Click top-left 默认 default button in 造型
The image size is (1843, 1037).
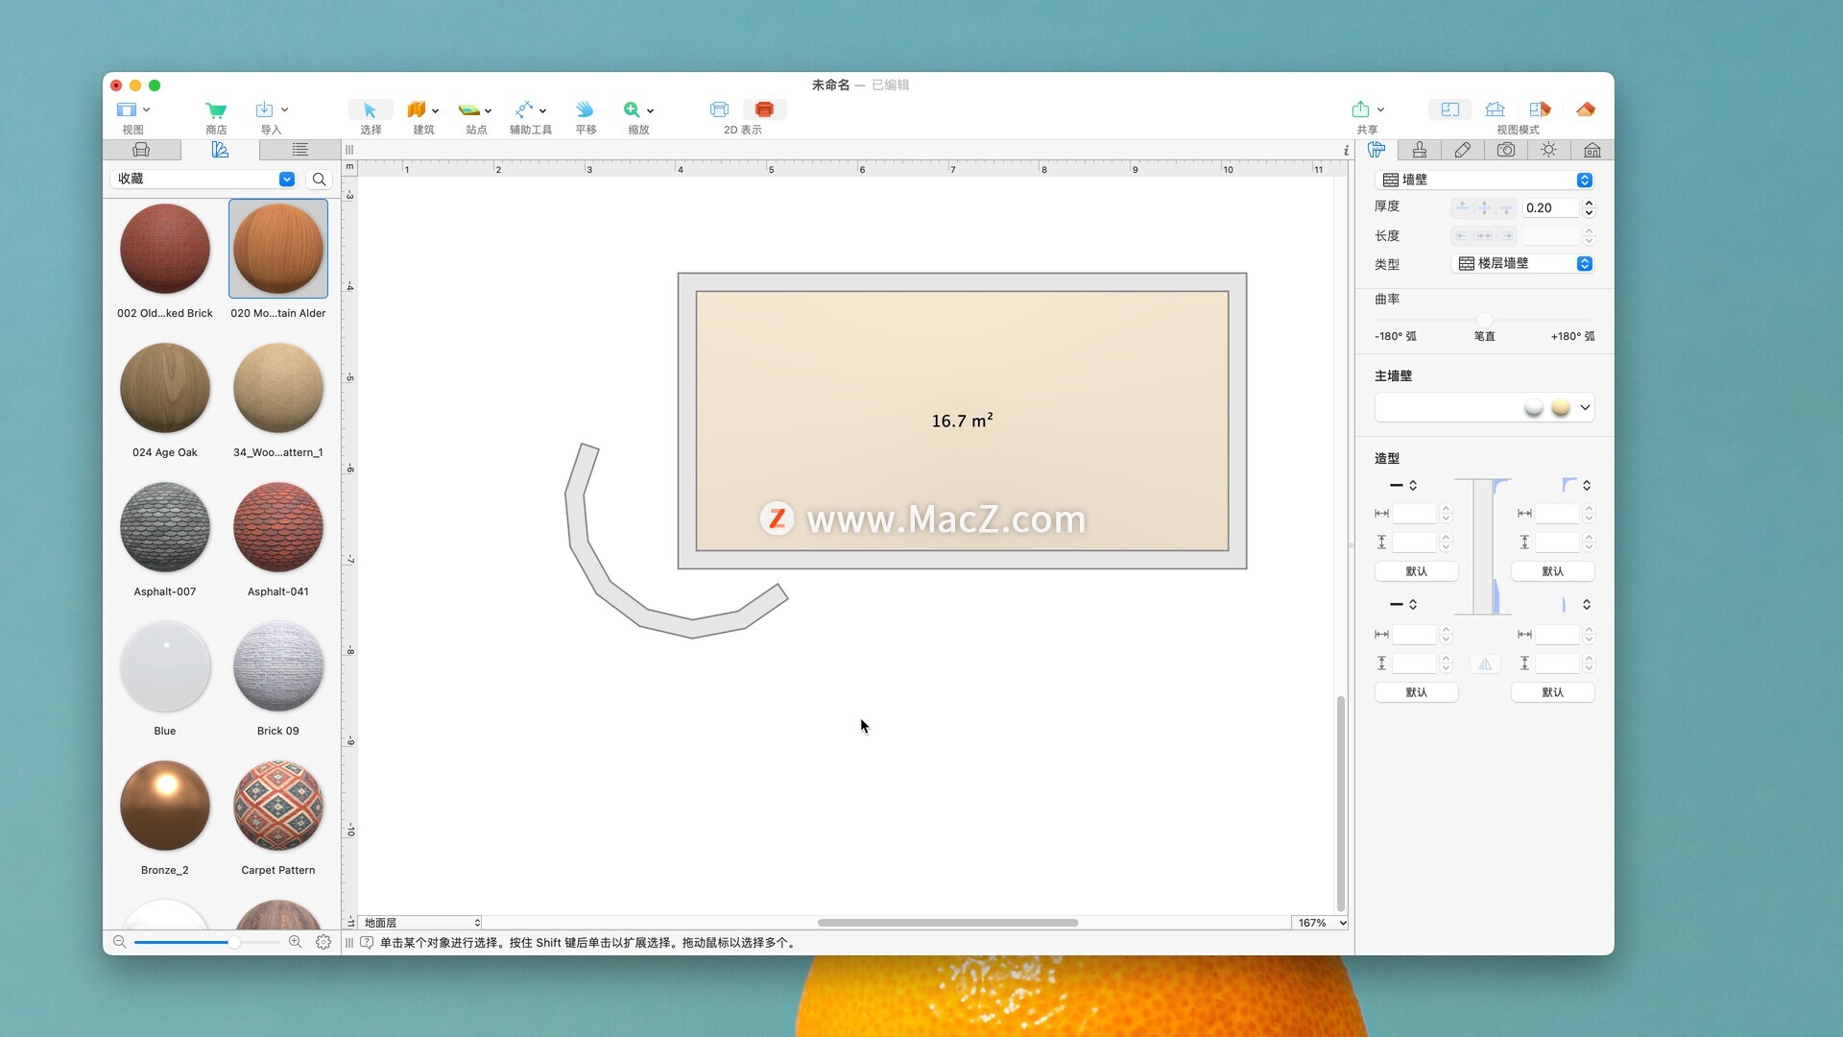click(x=1417, y=571)
